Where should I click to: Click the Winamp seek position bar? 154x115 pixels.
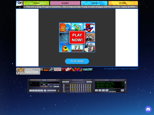[44, 88]
